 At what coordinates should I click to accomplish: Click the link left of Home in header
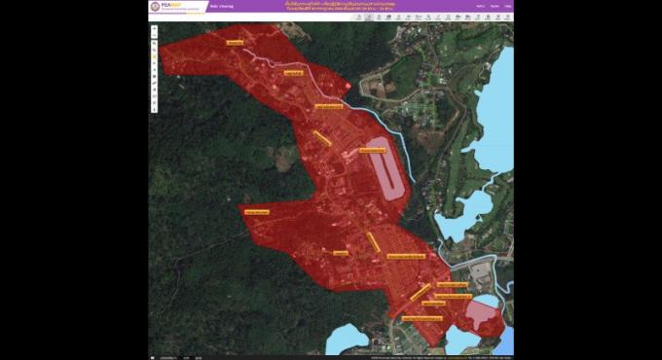[x=481, y=6]
